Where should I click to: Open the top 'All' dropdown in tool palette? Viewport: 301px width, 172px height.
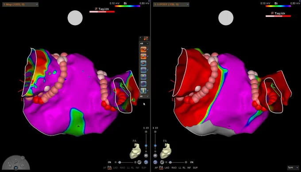144,44
